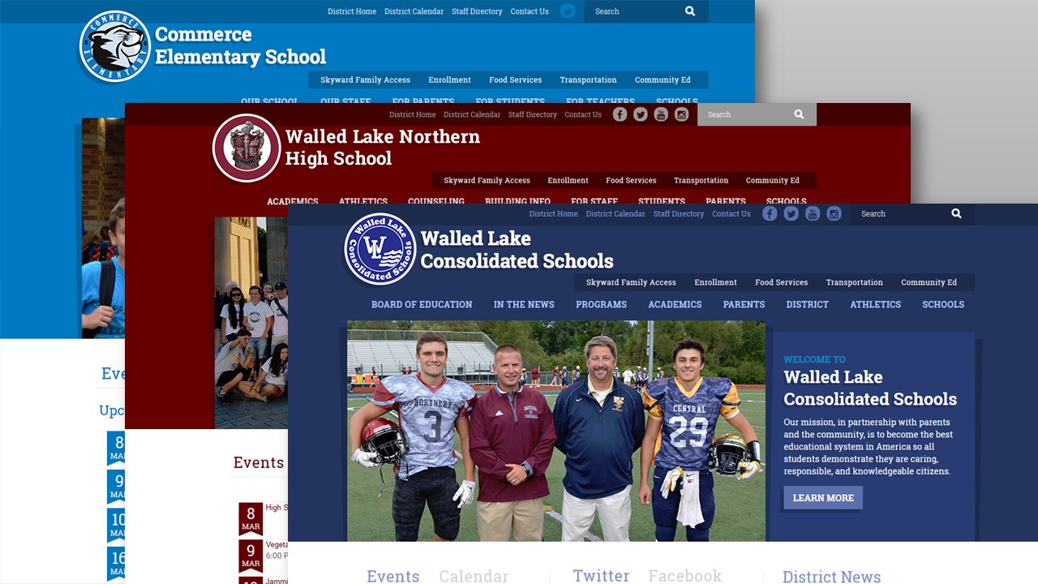Switch to the Calendar tab
This screenshot has height=584, width=1038.
[474, 576]
